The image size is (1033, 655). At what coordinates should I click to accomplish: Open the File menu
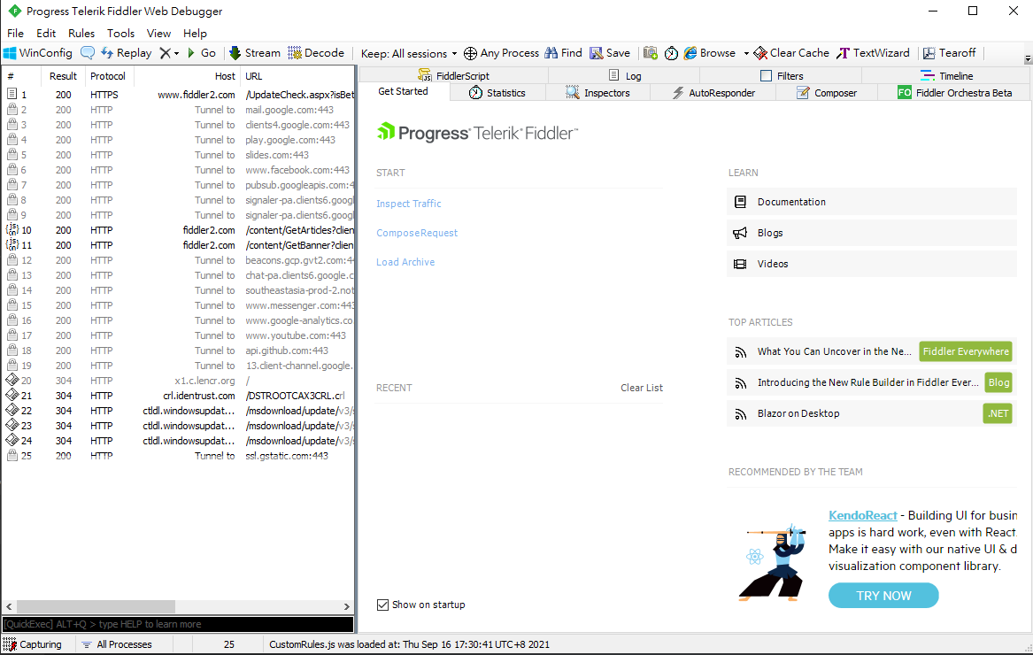(15, 33)
